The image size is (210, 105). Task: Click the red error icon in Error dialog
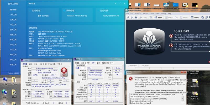130,79
